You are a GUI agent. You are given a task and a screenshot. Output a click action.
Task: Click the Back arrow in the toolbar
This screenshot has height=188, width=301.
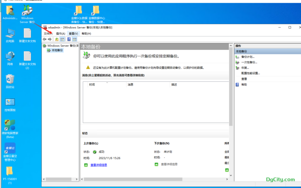[x=45, y=39]
